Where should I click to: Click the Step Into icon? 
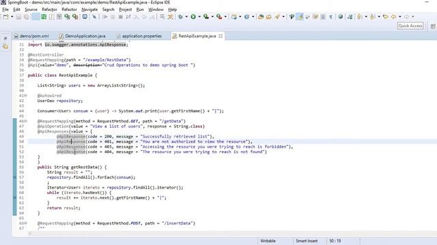pyautogui.click(x=137, y=17)
